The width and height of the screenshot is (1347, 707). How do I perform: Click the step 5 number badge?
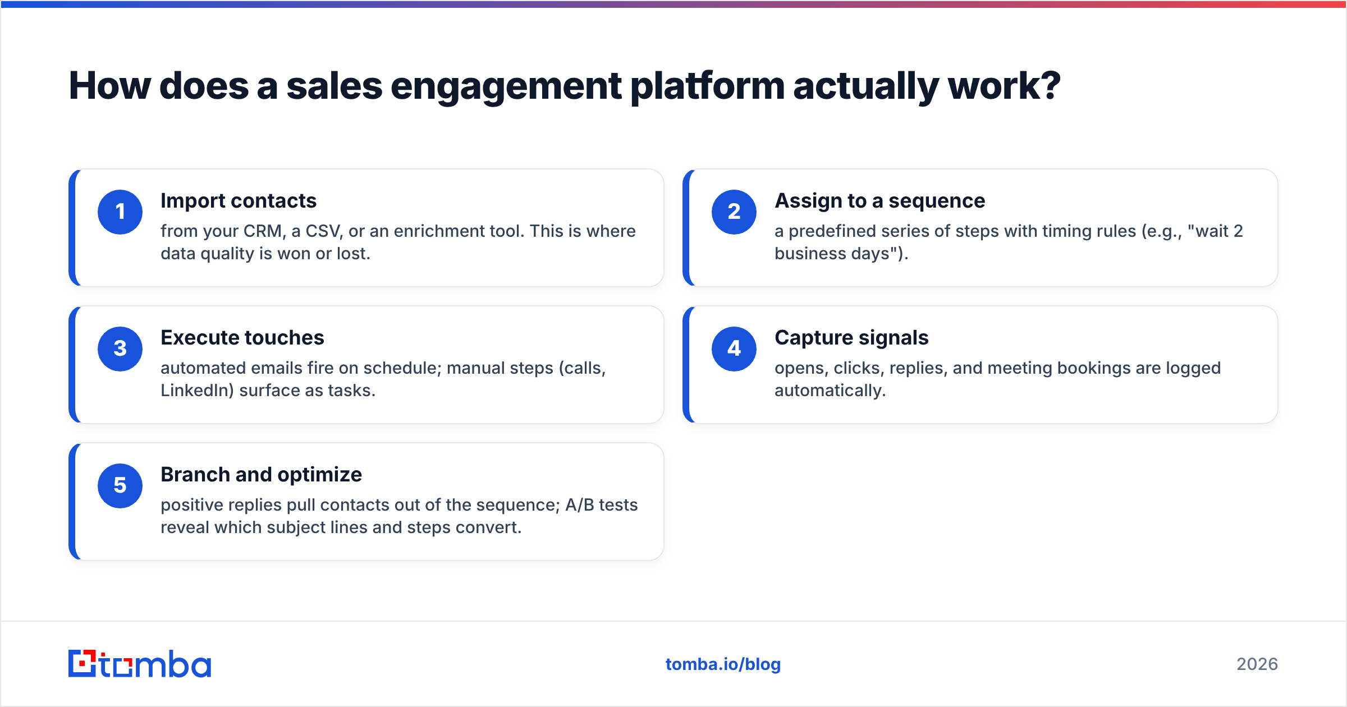point(120,486)
